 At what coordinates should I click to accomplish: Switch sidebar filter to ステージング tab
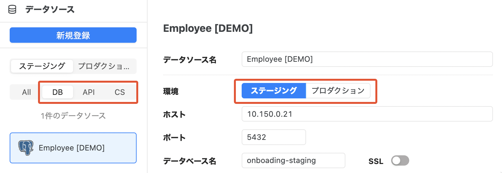click(42, 66)
